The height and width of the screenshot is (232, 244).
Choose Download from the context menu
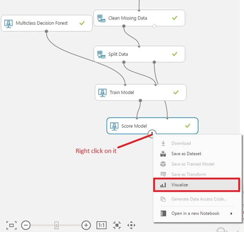(197, 143)
